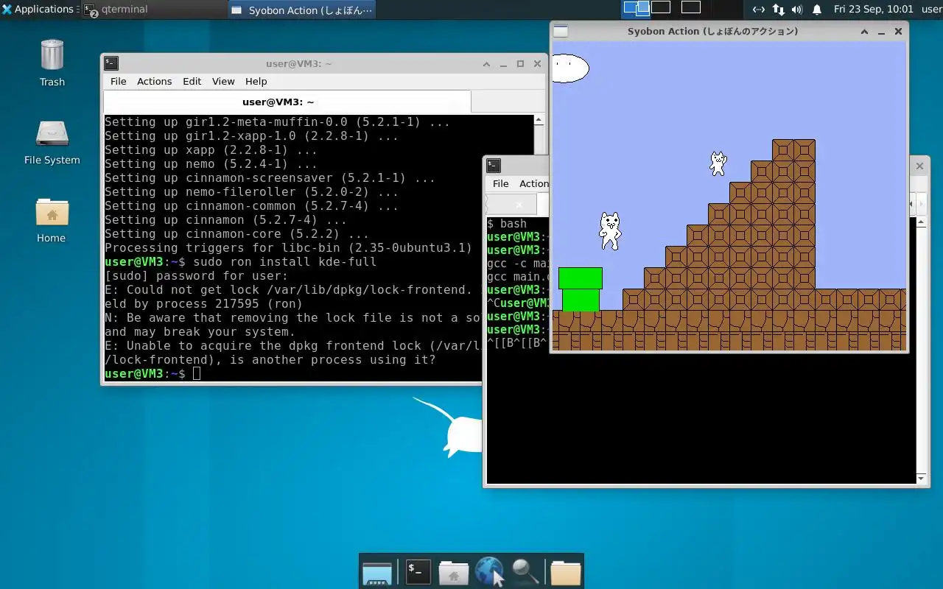
Task: Click the green pipe in the game
Action: (581, 289)
